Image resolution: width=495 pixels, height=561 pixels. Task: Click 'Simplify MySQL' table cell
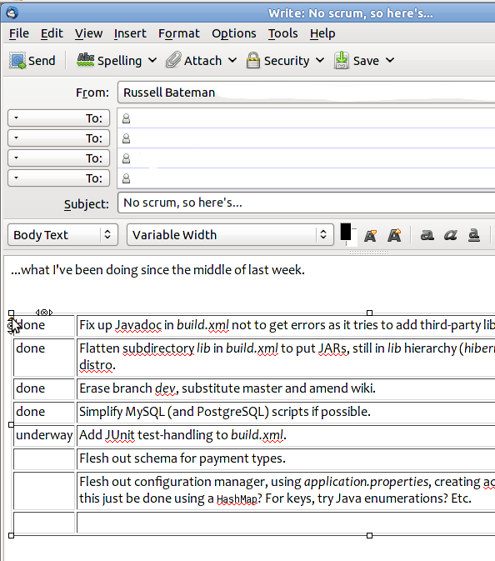(286, 412)
